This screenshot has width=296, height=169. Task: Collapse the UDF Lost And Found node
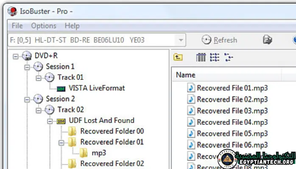50,121
